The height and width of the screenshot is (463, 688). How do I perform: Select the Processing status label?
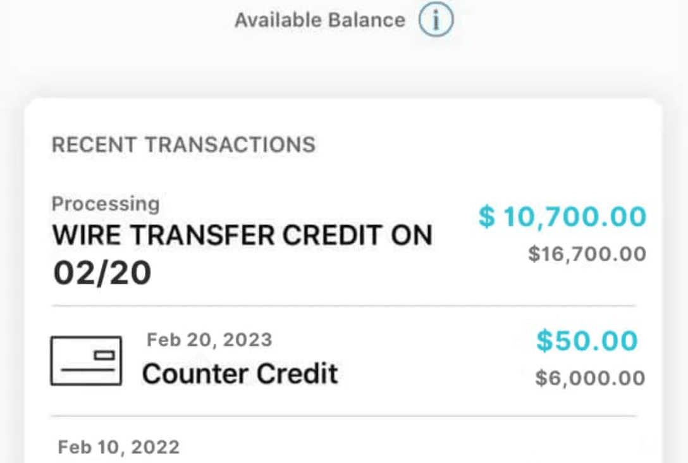(x=106, y=204)
